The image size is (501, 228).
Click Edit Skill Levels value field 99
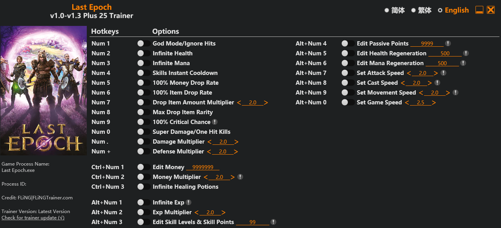tap(252, 222)
